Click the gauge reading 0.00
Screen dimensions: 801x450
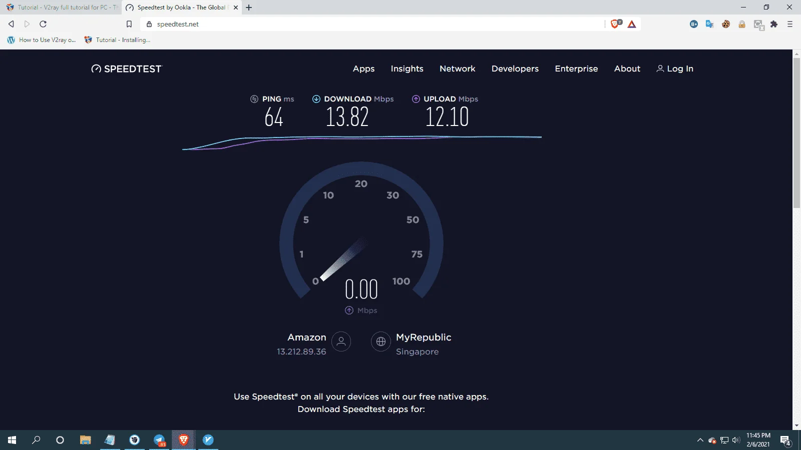(361, 289)
